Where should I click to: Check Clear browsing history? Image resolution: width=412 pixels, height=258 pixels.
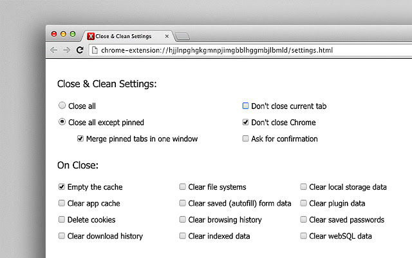[183, 220]
